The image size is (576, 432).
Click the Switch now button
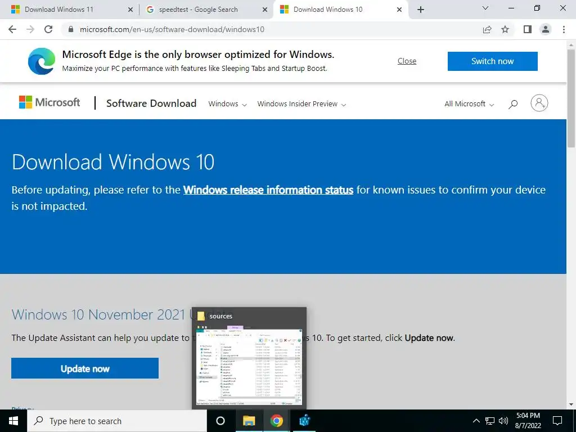point(493,61)
